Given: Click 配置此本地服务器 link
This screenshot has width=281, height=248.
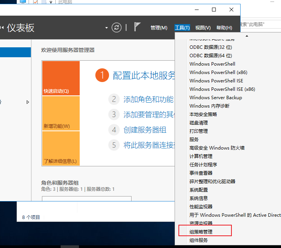Looking at the screenshot, I should pos(144,75).
